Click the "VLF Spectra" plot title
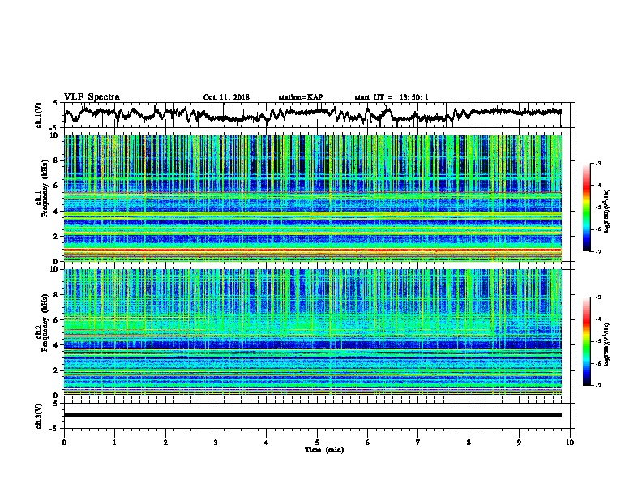The image size is (642, 496). coord(92,96)
